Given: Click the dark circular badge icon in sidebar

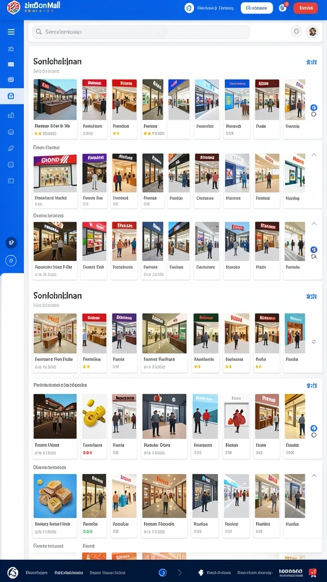Looking at the screenshot, I should [11, 243].
